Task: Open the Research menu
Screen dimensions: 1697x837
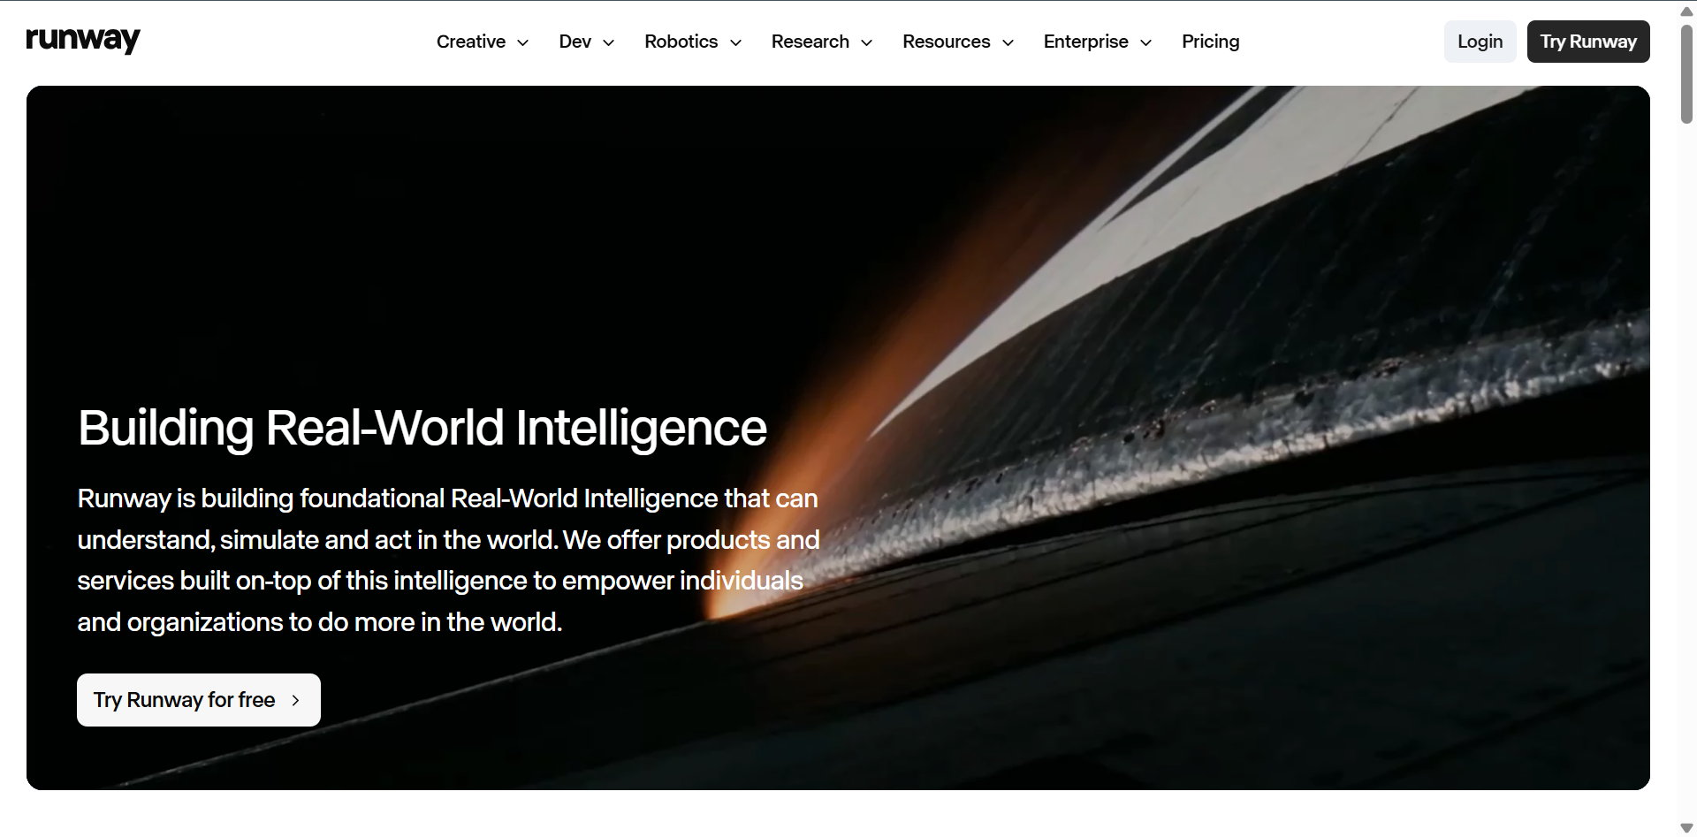Action: point(822,42)
